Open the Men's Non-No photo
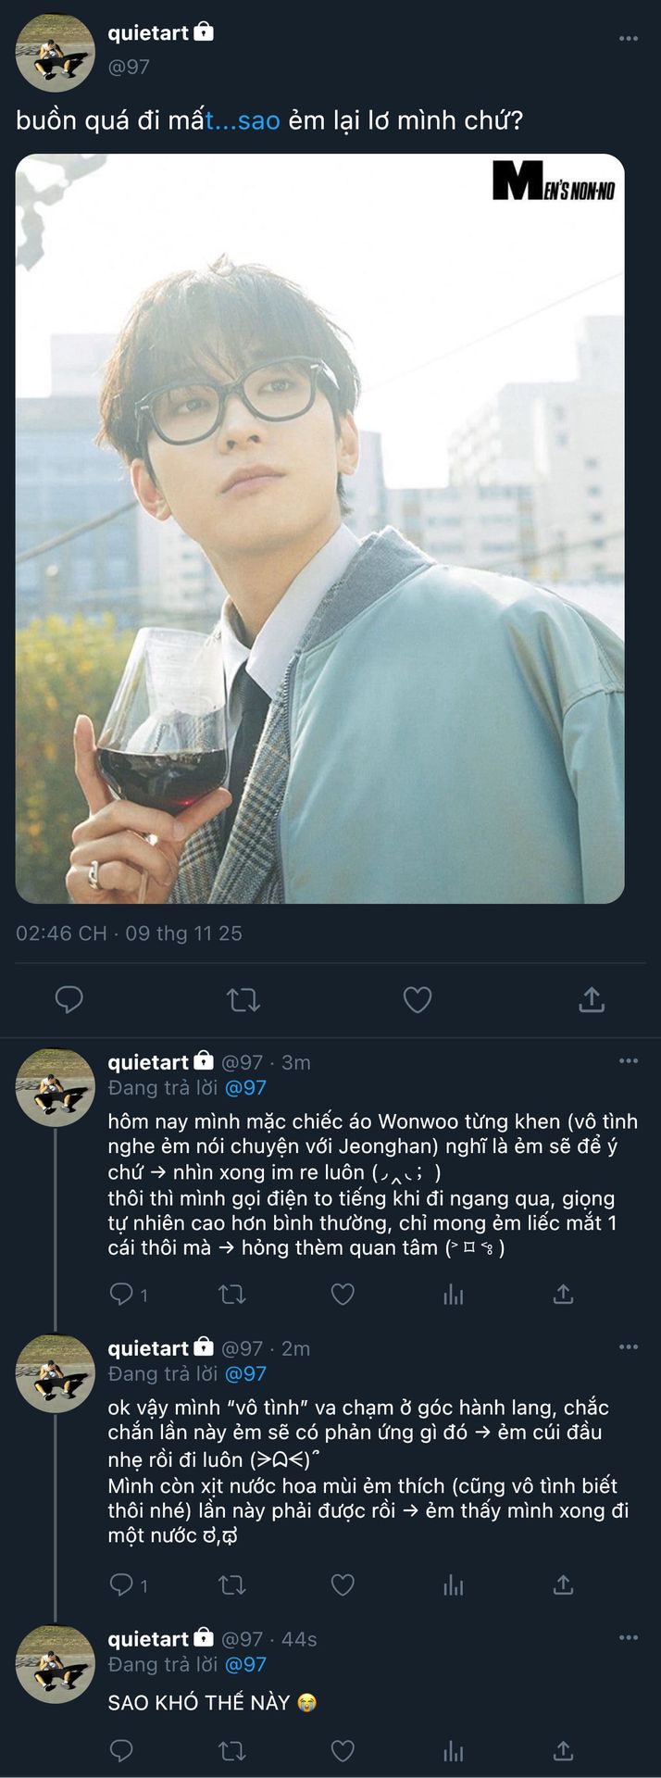661x1778 pixels. coord(319,528)
